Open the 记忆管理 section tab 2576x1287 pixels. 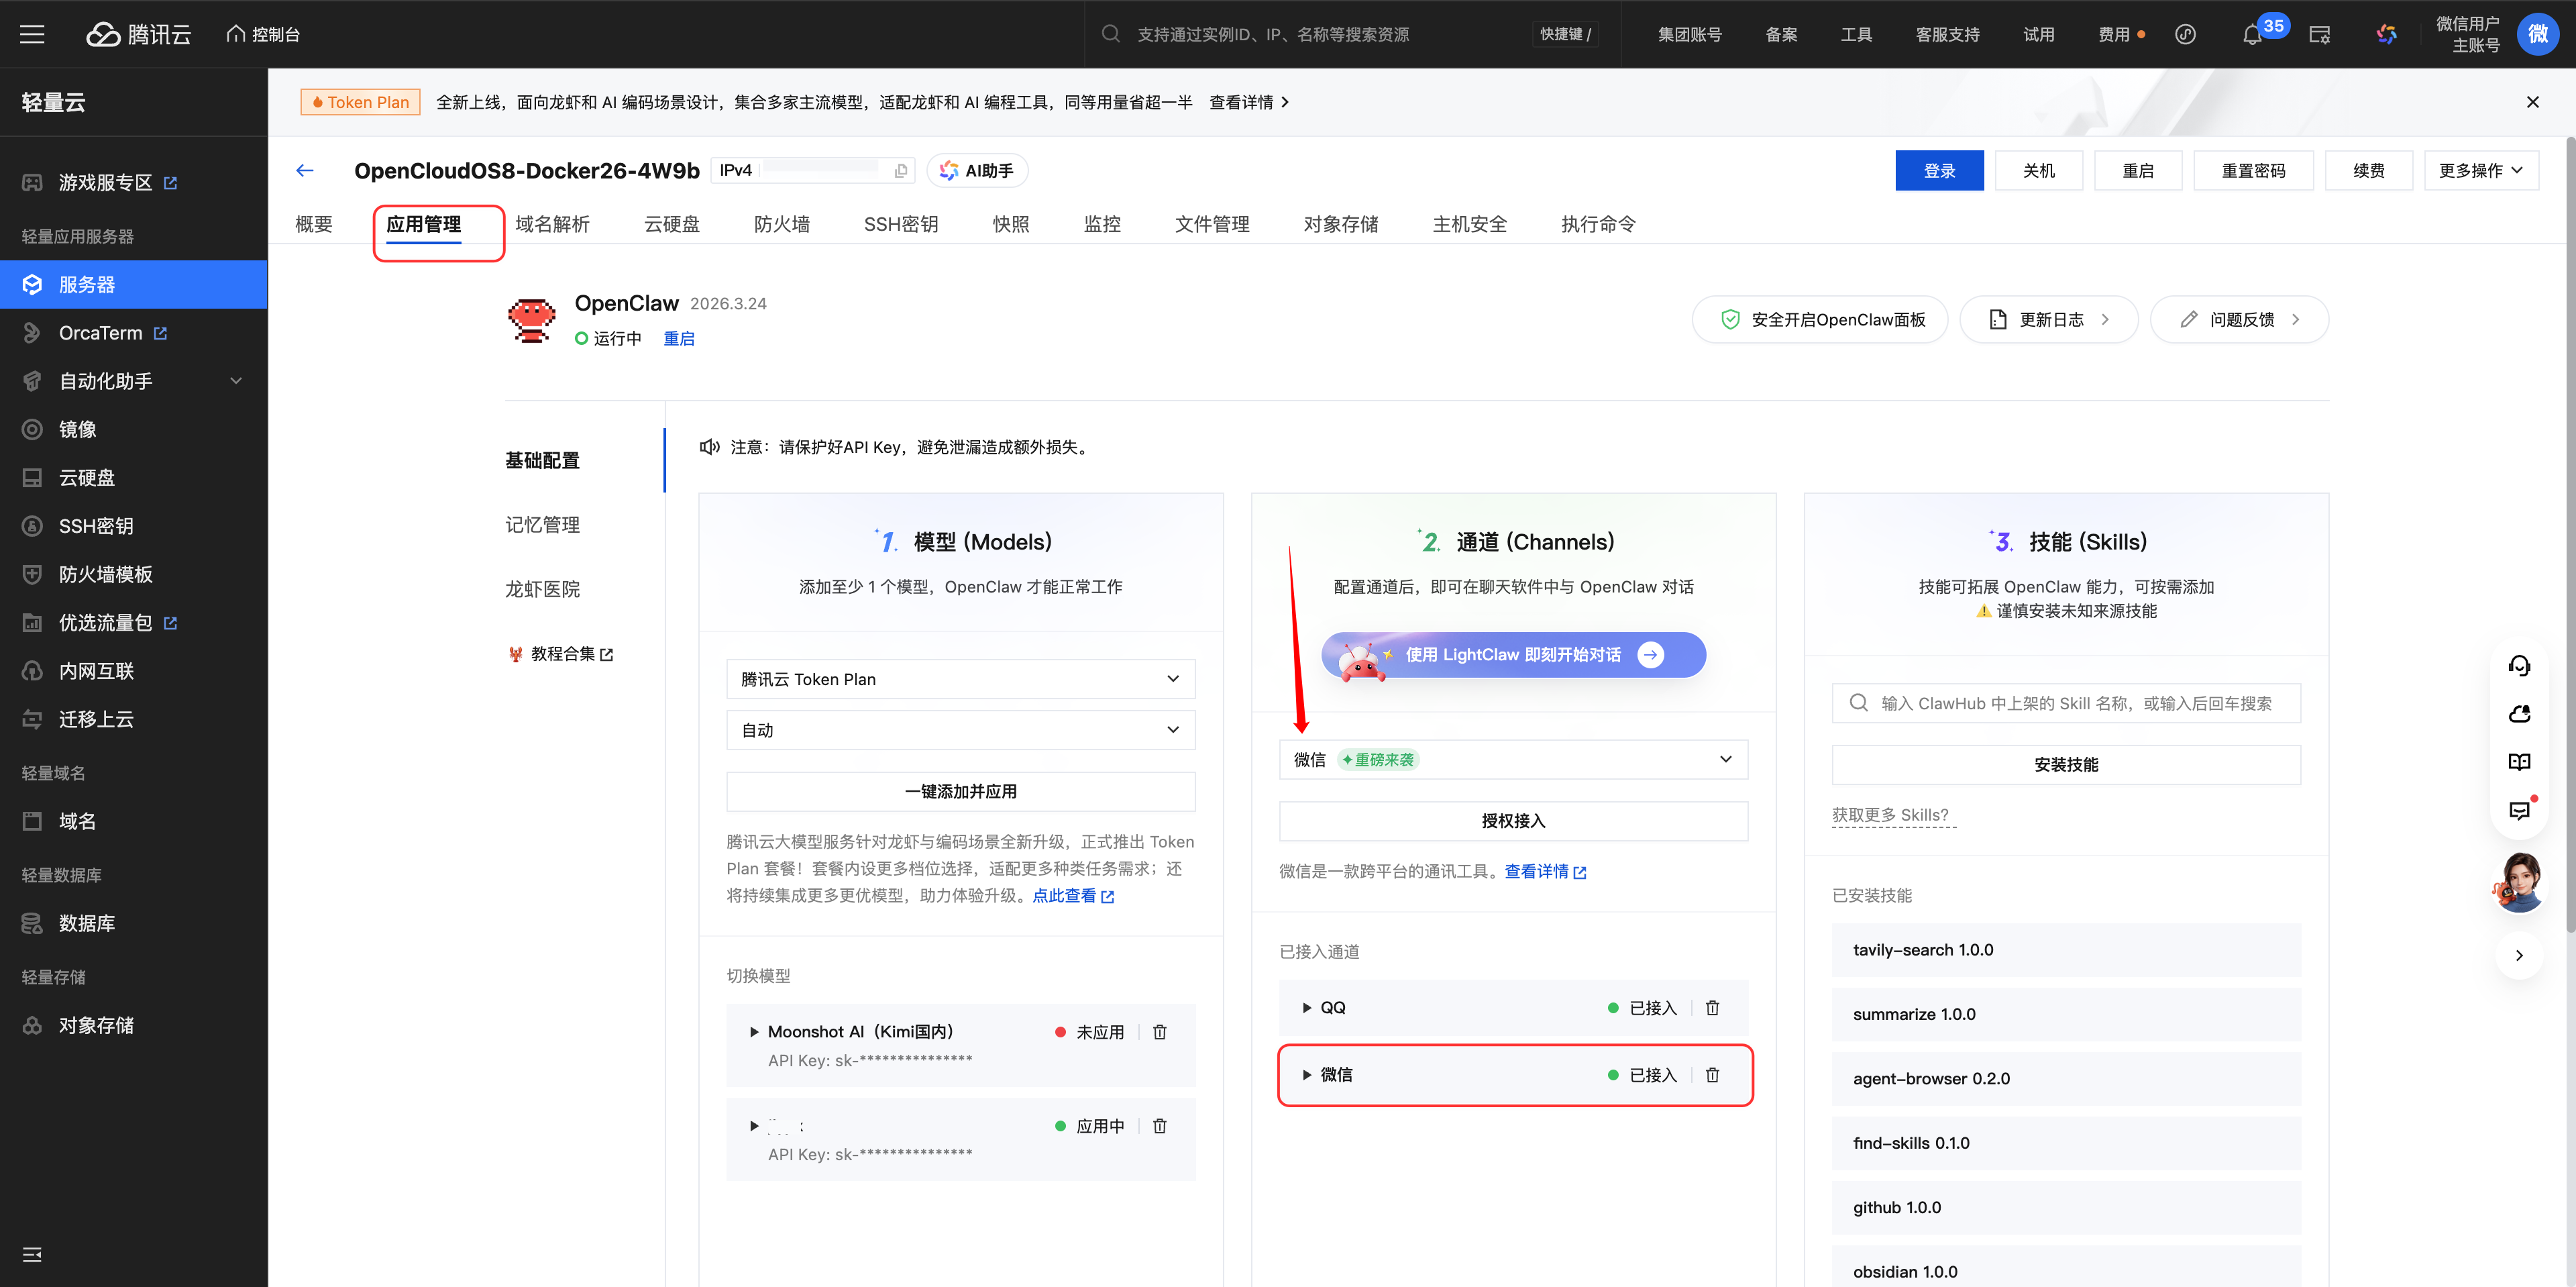tap(542, 524)
